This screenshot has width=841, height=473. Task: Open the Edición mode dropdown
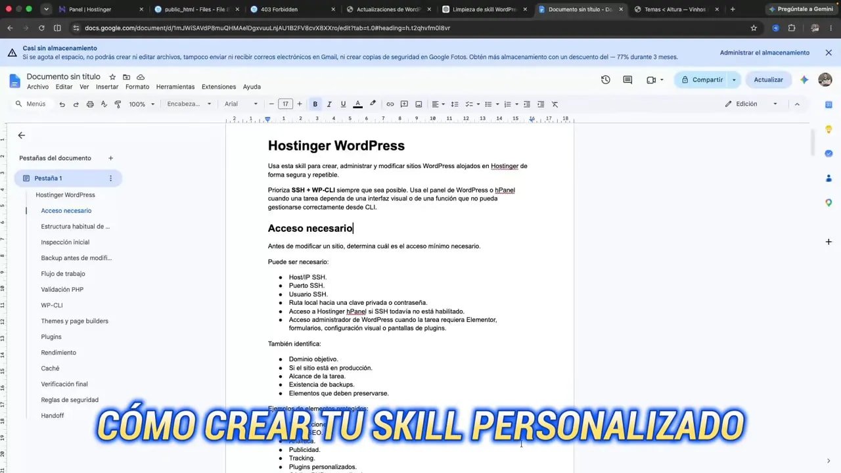751,104
